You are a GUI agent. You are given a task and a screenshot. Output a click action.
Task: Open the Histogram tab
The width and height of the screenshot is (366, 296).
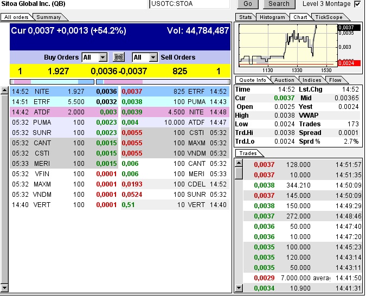tap(272, 17)
